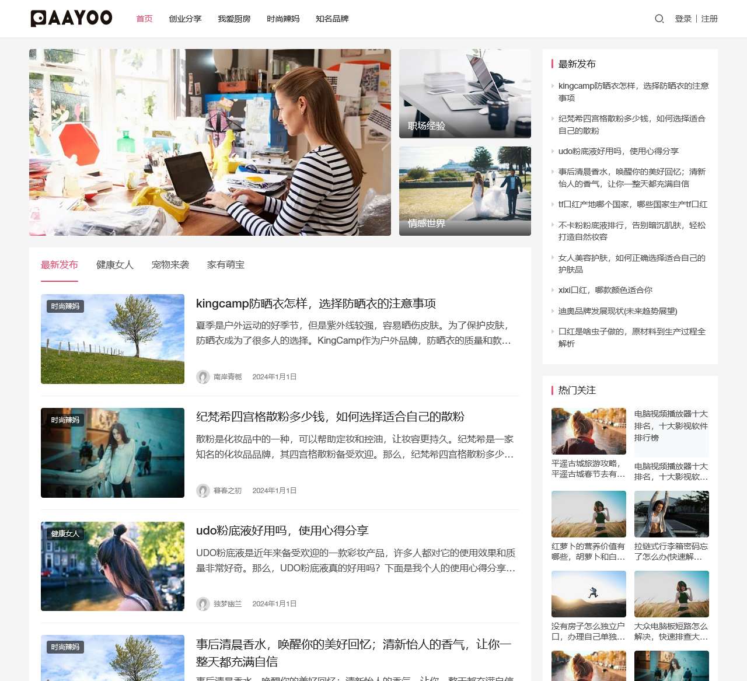Select the 时尚辣妈 badge on the kingcamp article
747x681 pixels.
click(x=65, y=306)
